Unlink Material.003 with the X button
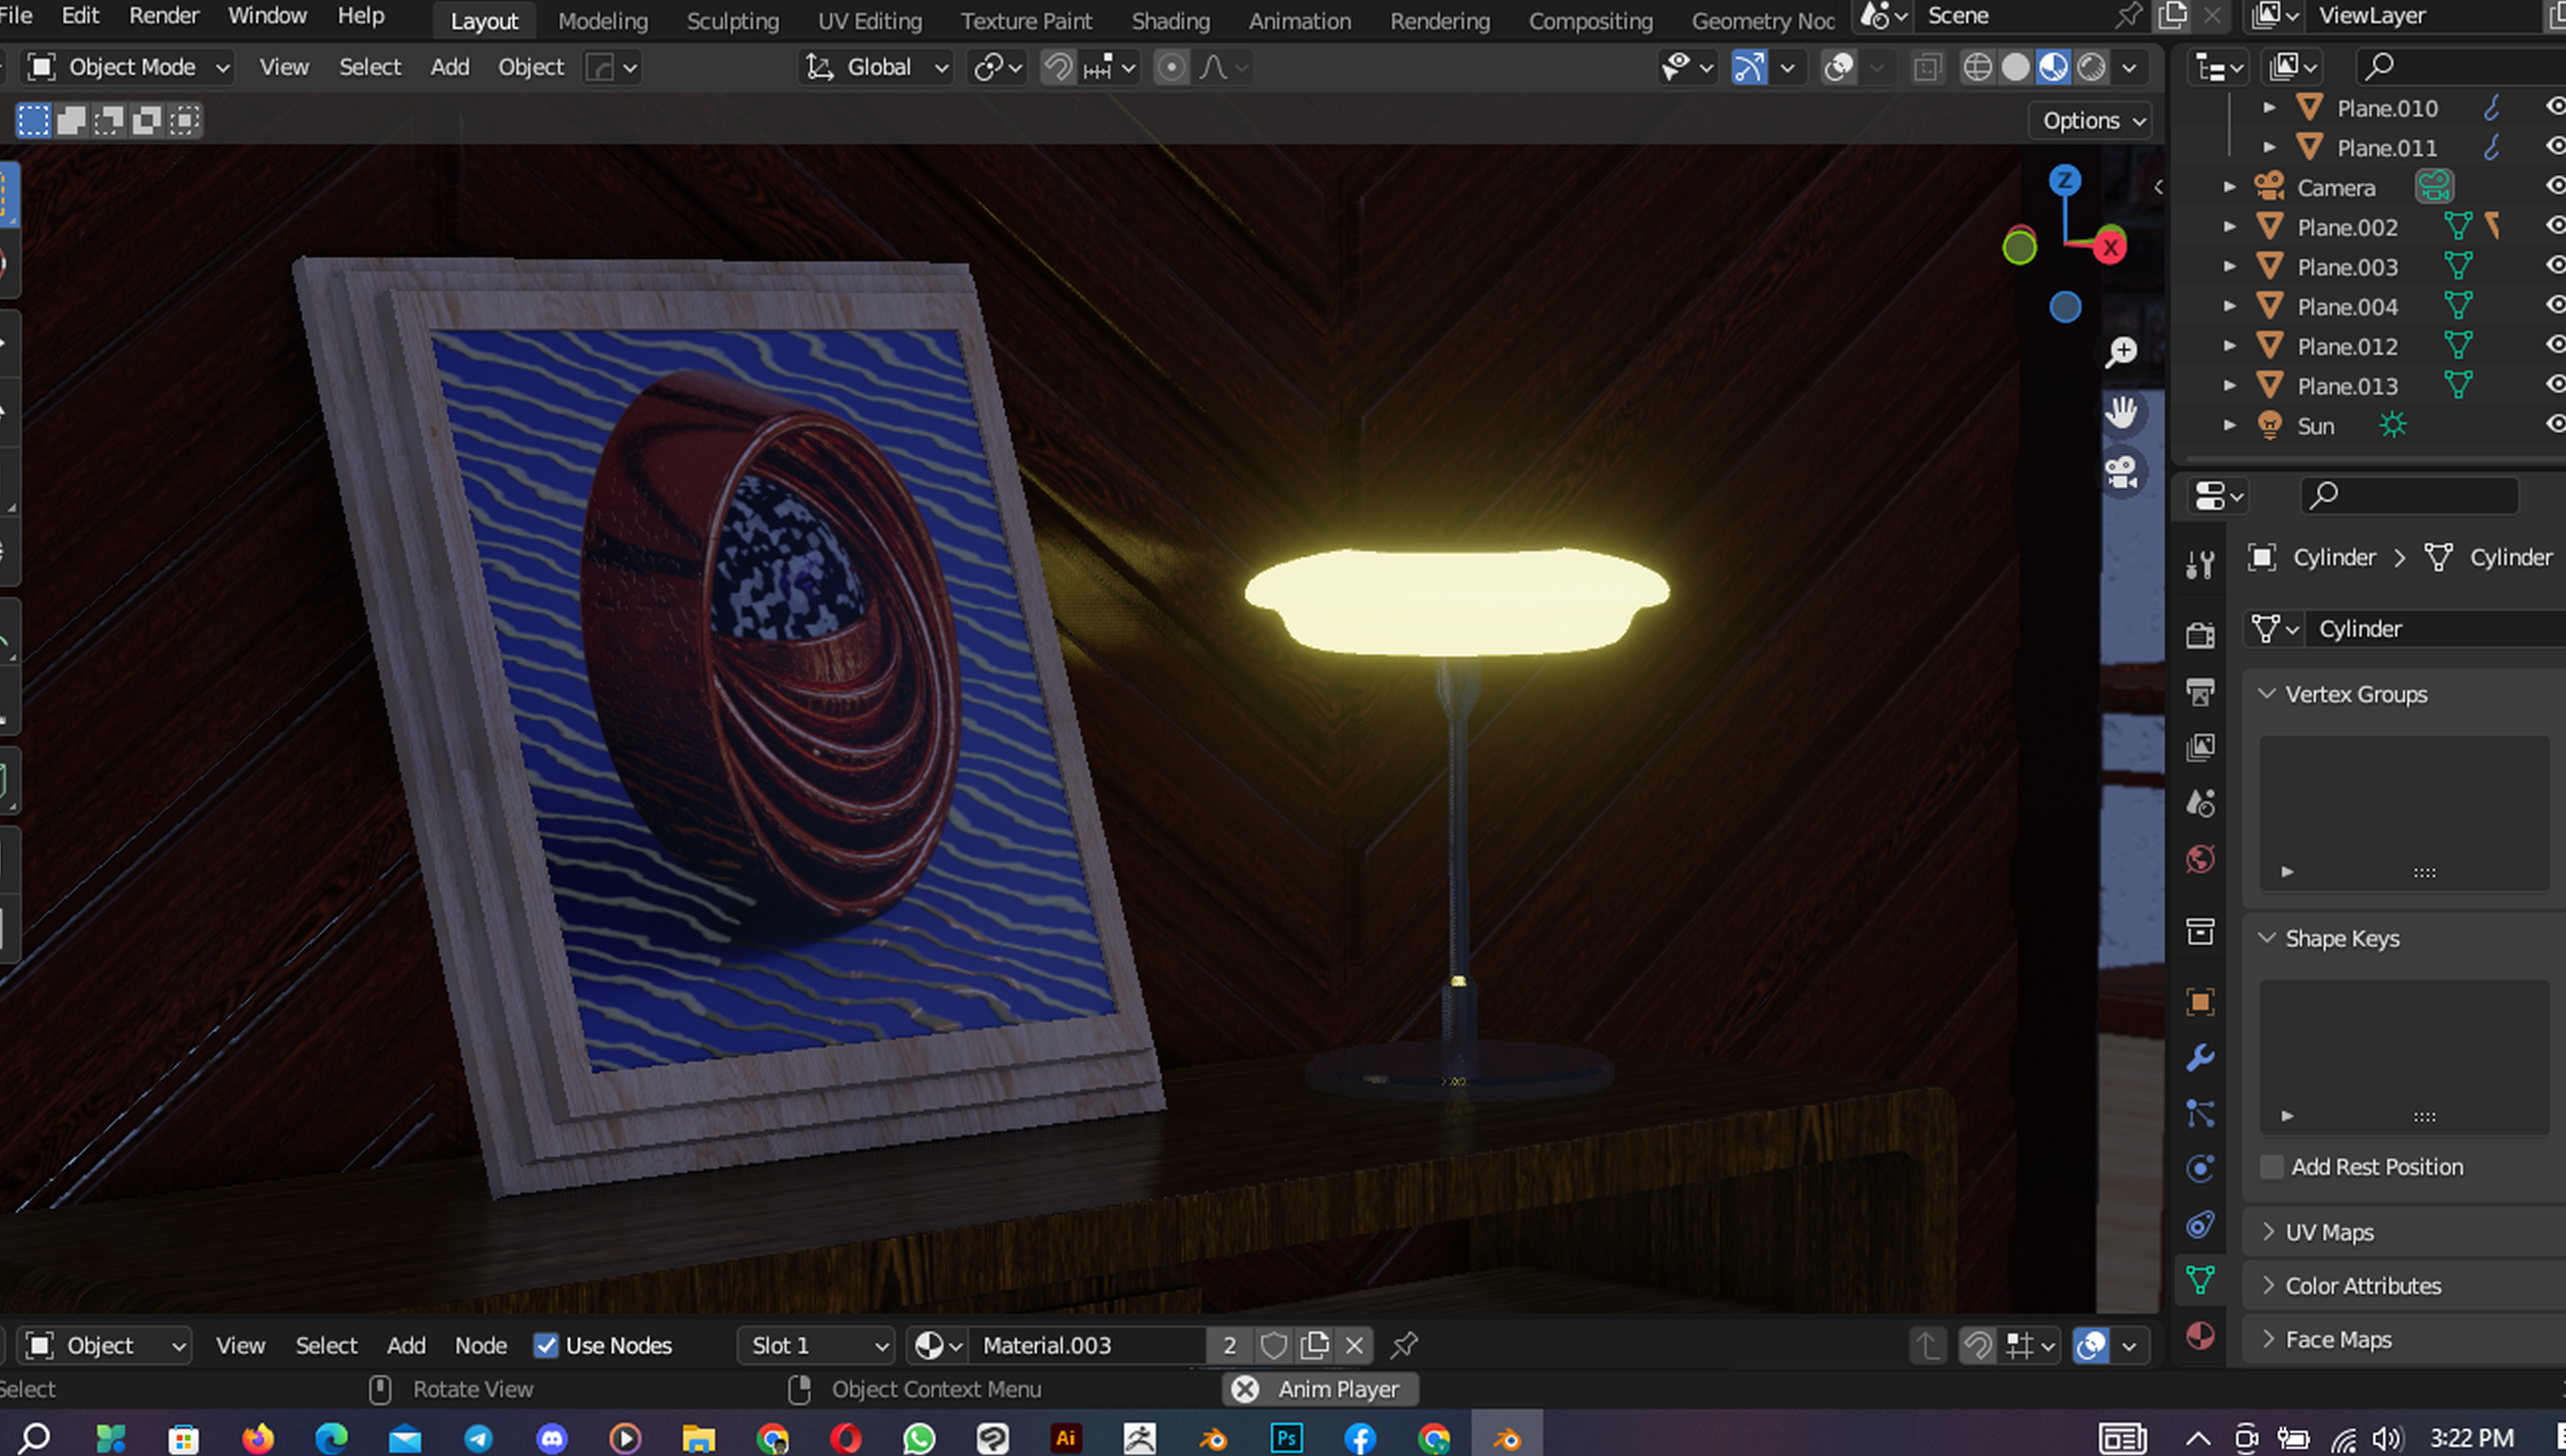 click(1354, 1346)
